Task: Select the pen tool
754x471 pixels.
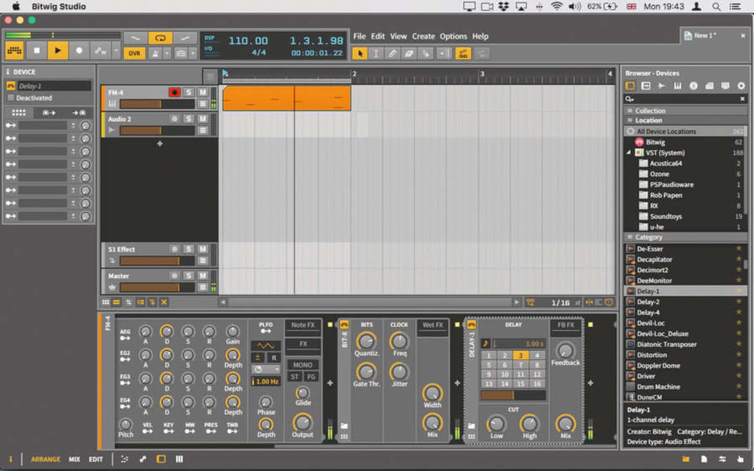Action: coord(392,53)
